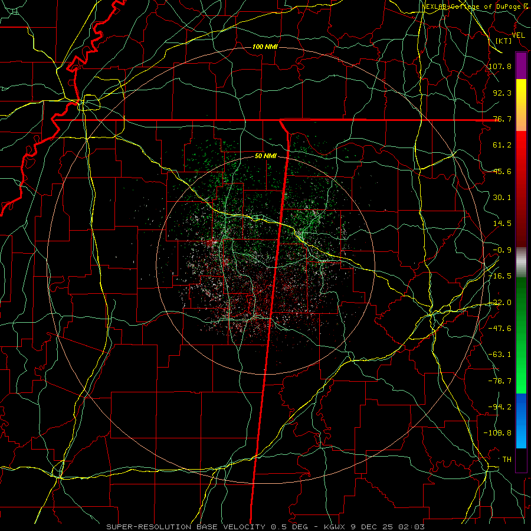Select the -63.1 scale value
The image size is (531, 531).
point(500,355)
